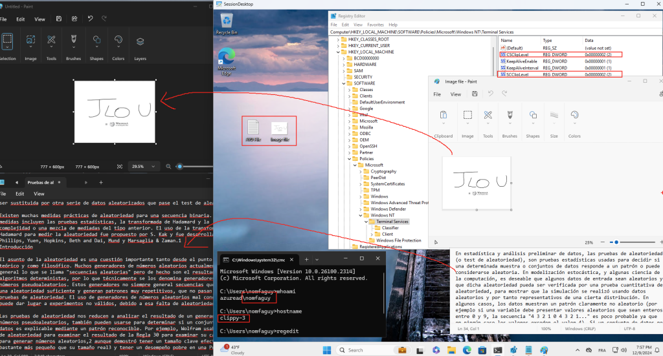Screen dimensions: 663x356
Task: Select the text file icon on the desktop
Action: 253,131
